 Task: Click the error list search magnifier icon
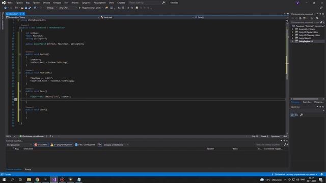click(285, 144)
